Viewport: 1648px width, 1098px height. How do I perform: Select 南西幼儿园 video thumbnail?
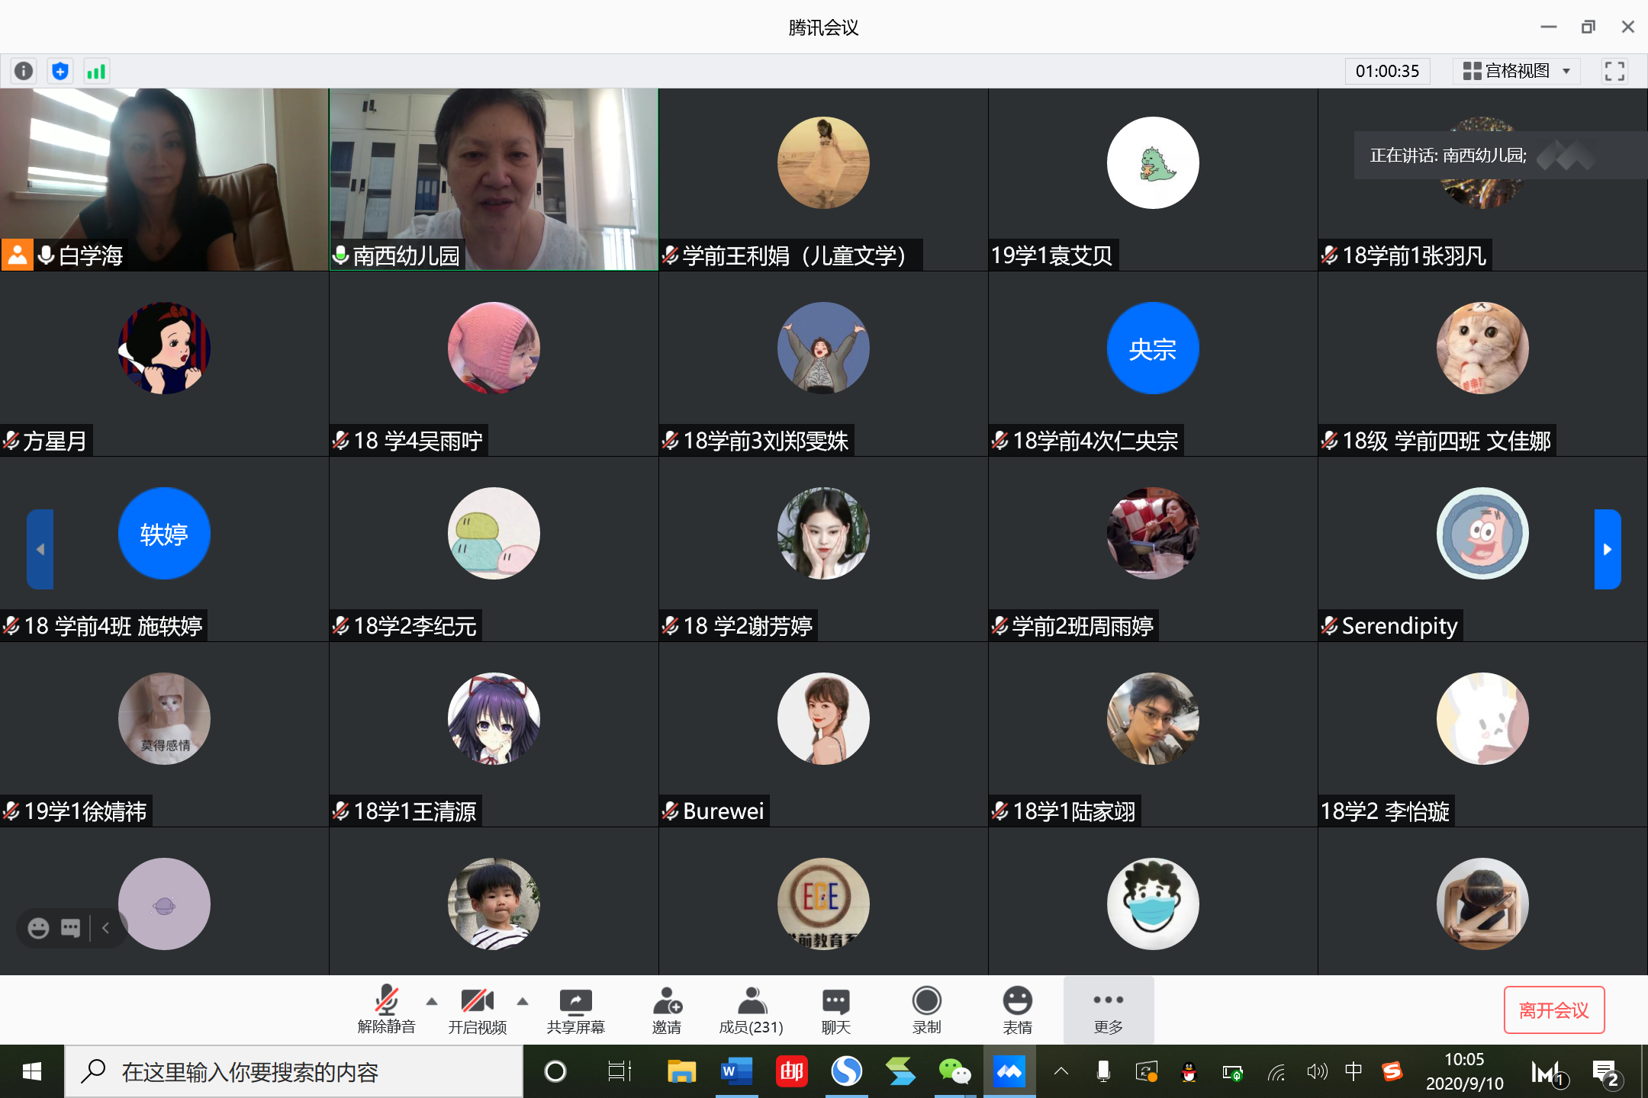click(x=494, y=179)
